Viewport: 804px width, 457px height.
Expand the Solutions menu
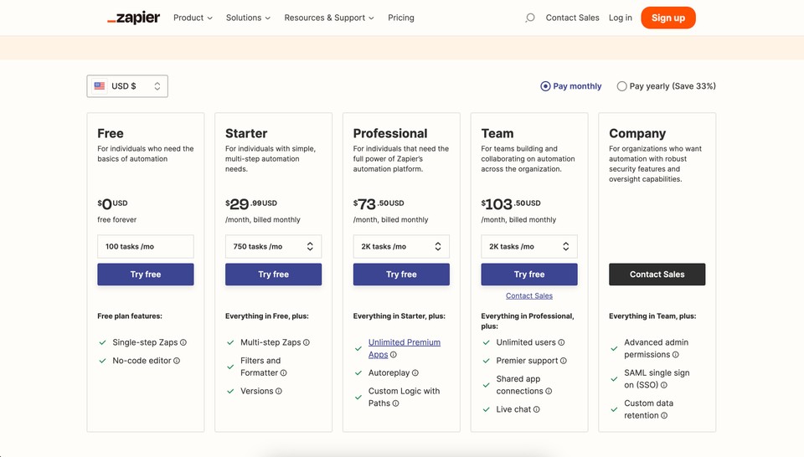click(248, 18)
